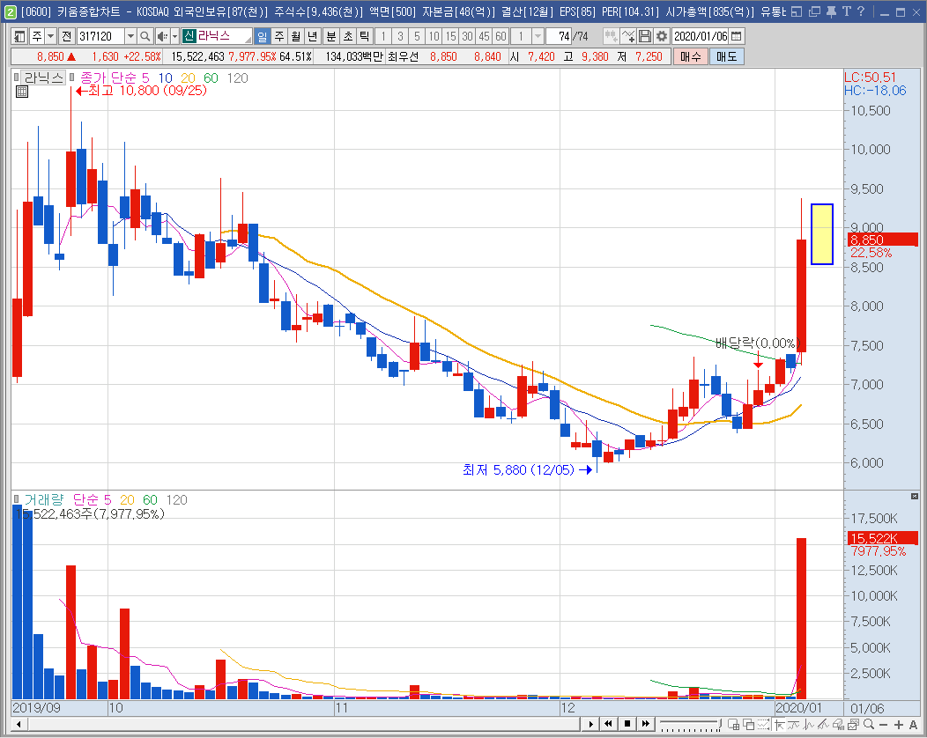The height and width of the screenshot is (738, 927).
Task: Click the moving average line tool icon
Action: click(x=793, y=724)
